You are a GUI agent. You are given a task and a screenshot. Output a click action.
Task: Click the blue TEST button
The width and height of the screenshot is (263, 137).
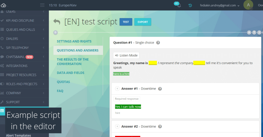point(126,22)
